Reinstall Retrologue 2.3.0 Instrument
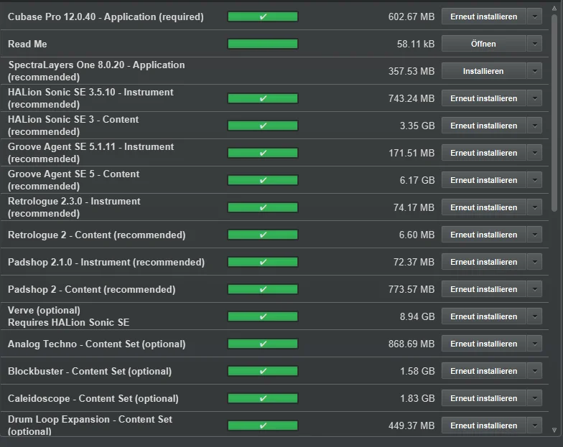Image resolution: width=563 pixels, height=447 pixels. (484, 207)
